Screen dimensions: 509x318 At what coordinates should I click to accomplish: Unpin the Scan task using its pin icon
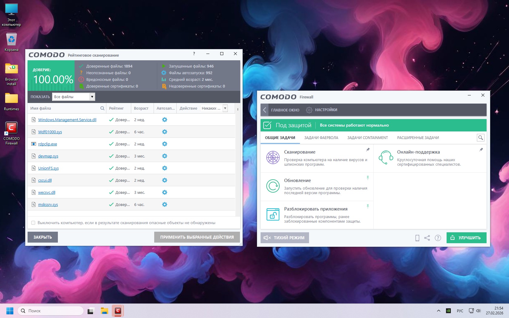(368, 150)
